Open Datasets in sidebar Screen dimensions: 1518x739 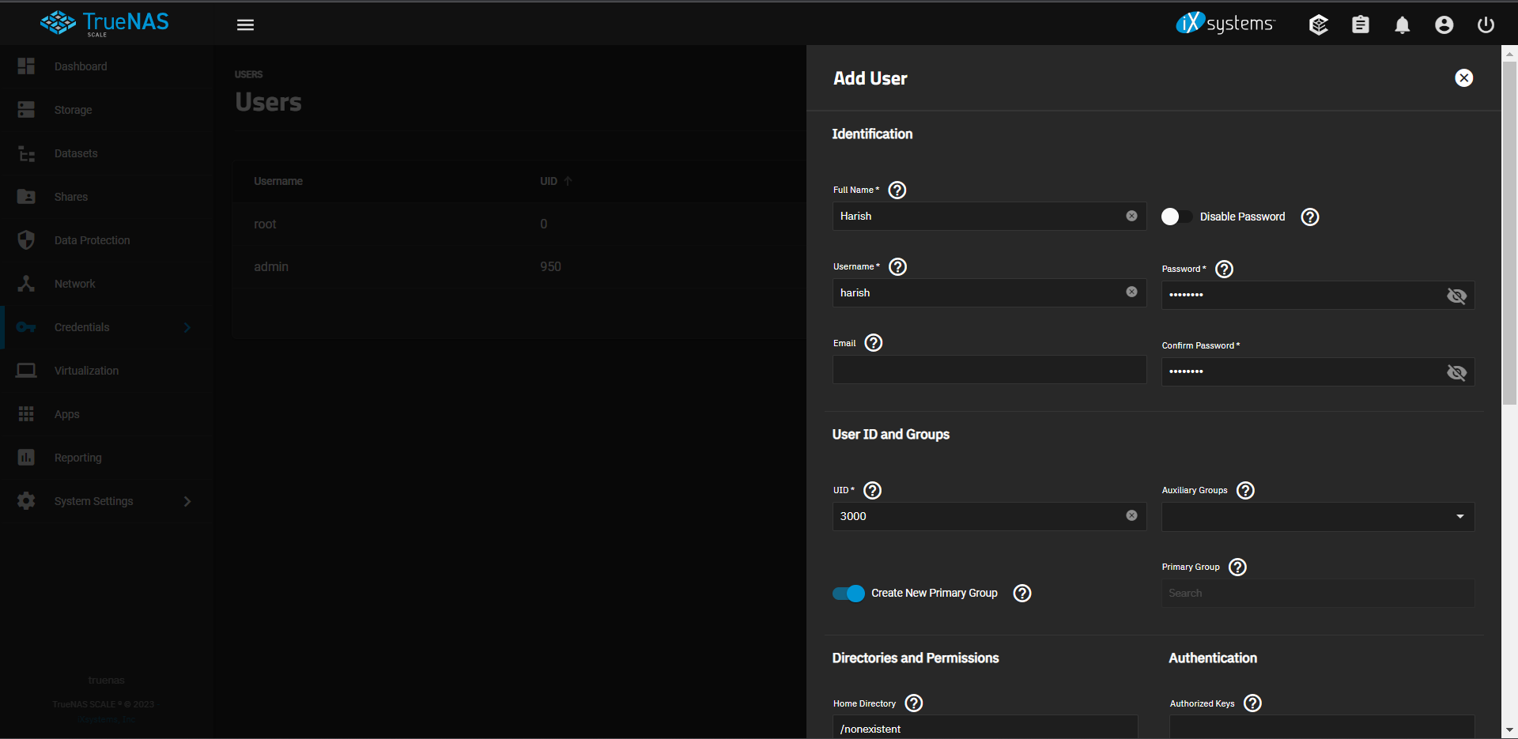pos(106,153)
